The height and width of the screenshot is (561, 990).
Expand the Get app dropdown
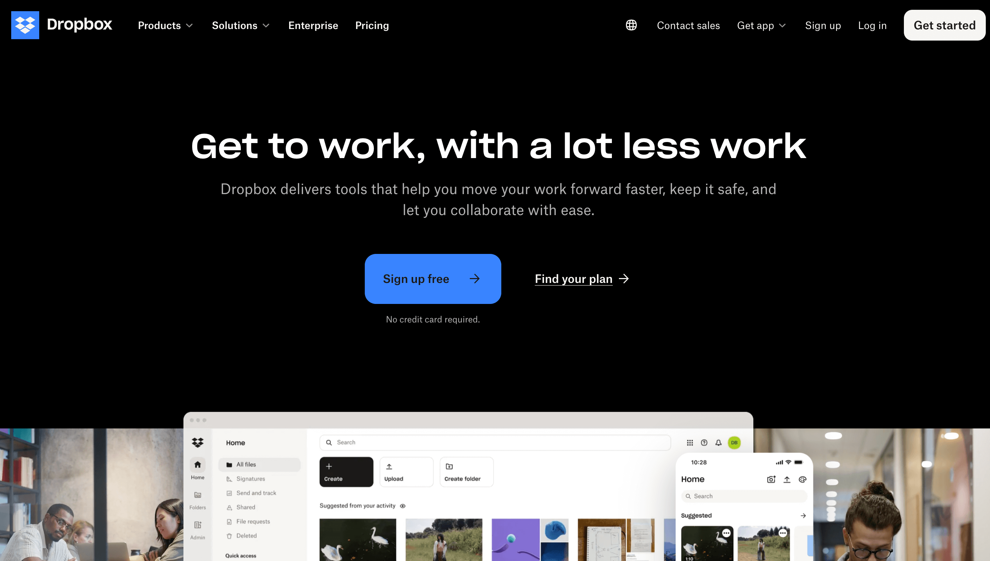click(x=761, y=25)
